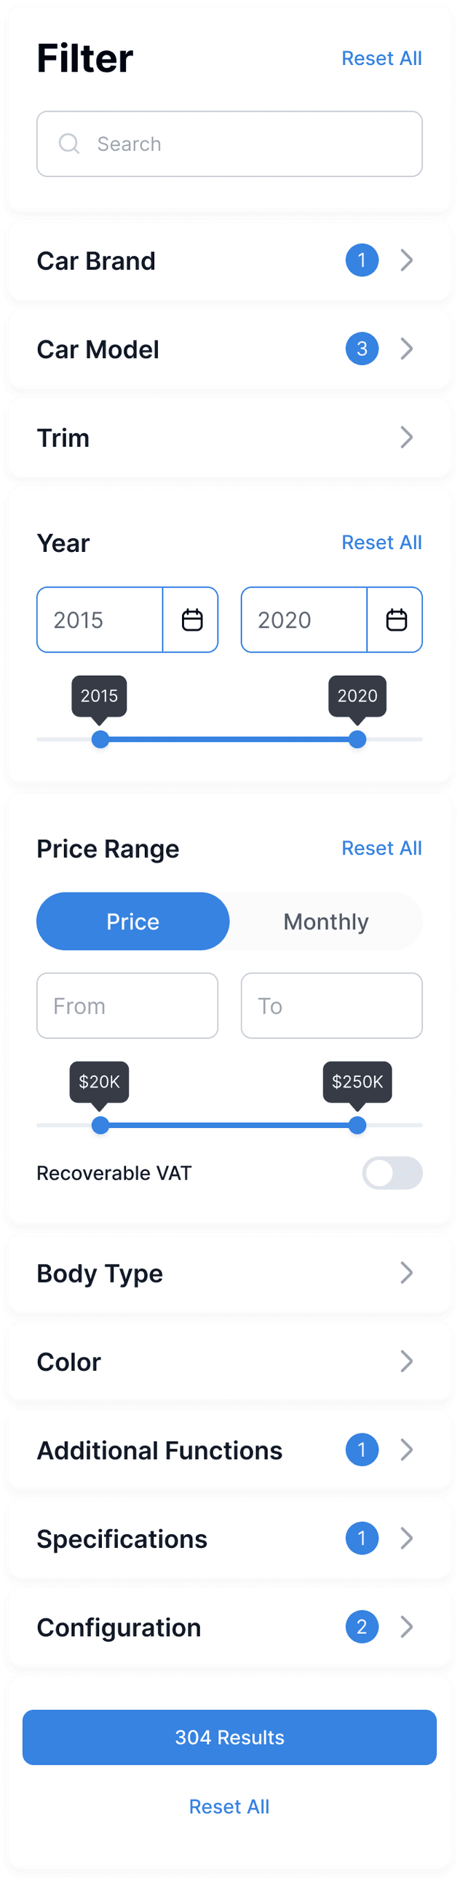Viewport: 460px width, 1884px height.
Task: Expand the Trim filter chevron
Action: 407,437
